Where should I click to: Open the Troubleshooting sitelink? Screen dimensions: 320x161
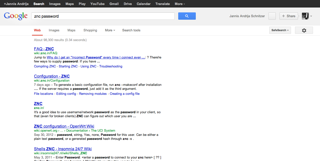click(111, 66)
